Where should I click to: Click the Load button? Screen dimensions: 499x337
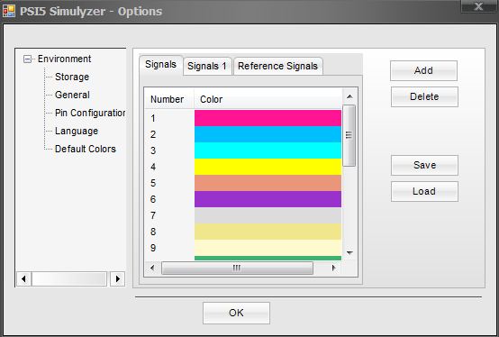(x=424, y=191)
